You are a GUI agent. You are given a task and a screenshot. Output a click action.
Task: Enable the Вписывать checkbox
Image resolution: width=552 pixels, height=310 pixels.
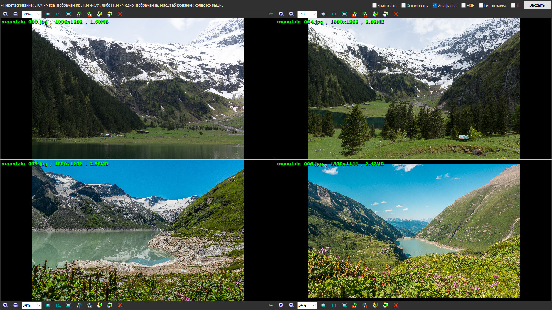click(x=374, y=5)
